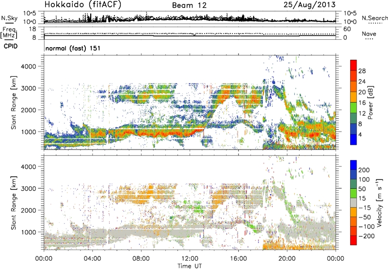The image size is (388, 269).
Task: Click inside the velocity range-time plot
Action: point(190,202)
